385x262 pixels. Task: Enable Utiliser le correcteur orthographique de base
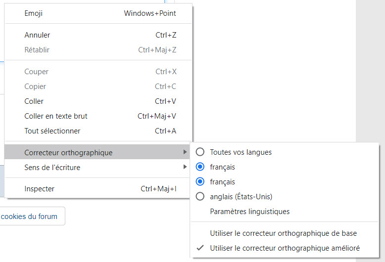(284, 233)
